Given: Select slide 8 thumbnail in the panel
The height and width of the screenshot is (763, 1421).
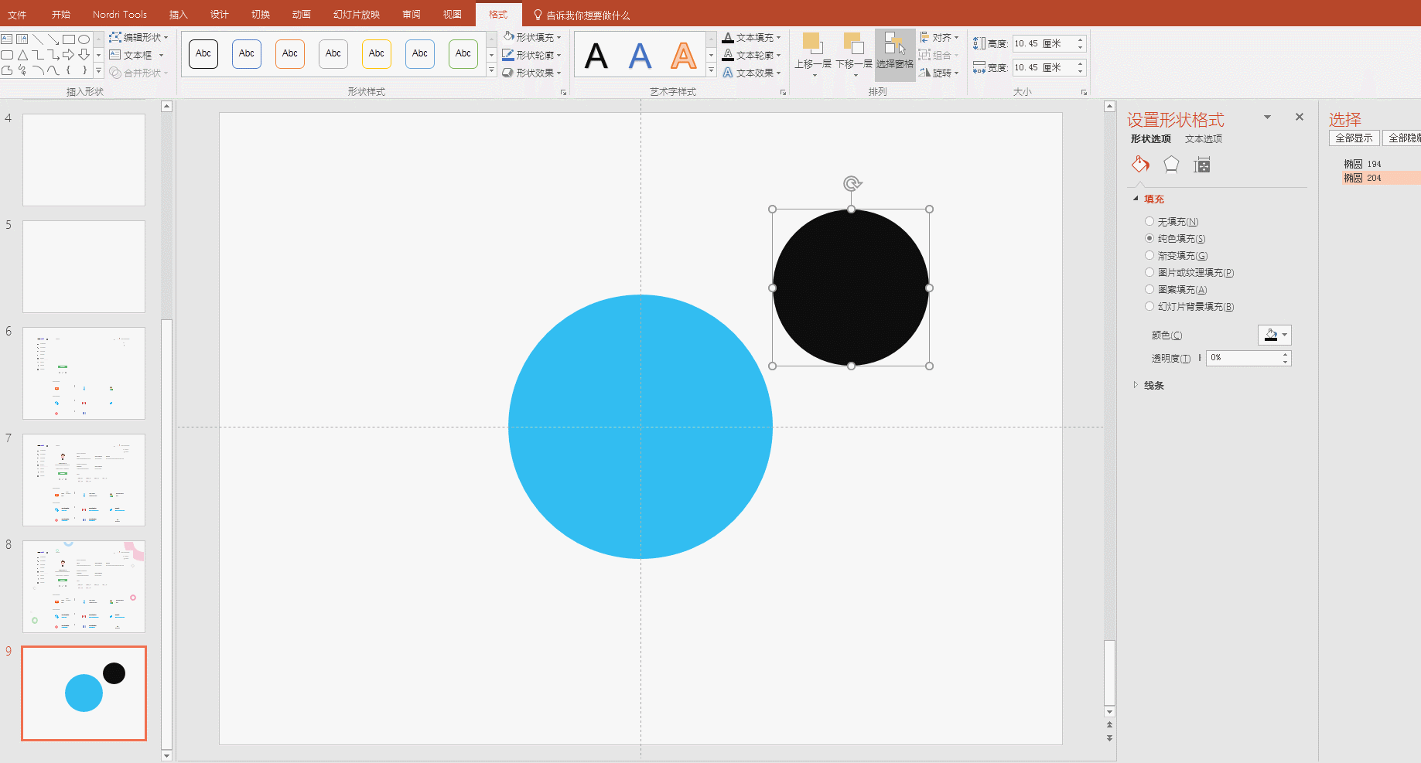Looking at the screenshot, I should point(84,587).
